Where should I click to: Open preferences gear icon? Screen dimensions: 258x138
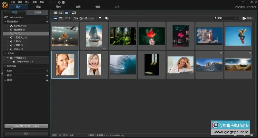point(59,2)
